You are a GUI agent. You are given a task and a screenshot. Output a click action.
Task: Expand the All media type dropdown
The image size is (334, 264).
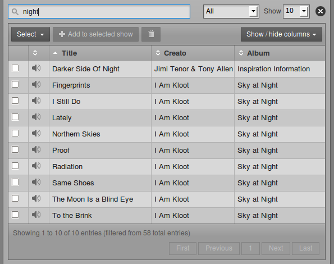[231, 11]
